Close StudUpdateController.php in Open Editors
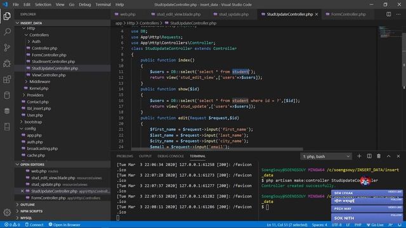The image size is (406, 228). tap(22, 191)
